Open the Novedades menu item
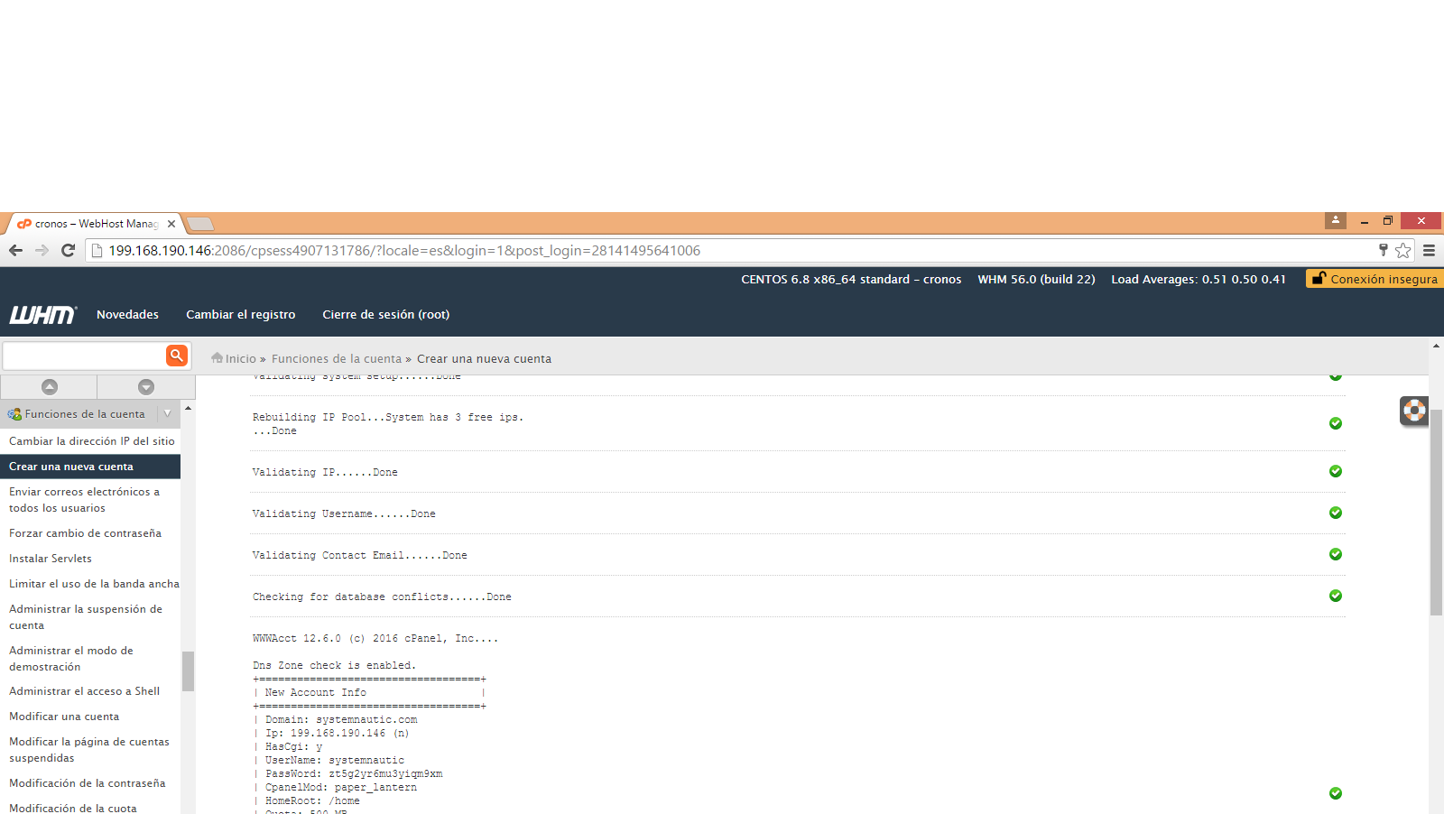The height and width of the screenshot is (814, 1444). point(127,315)
